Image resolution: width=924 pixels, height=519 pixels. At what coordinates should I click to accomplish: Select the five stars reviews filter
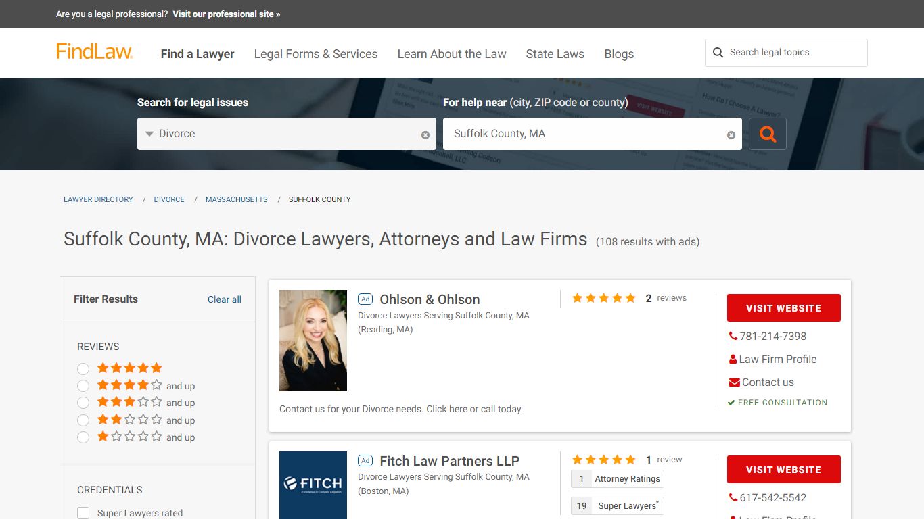83,369
